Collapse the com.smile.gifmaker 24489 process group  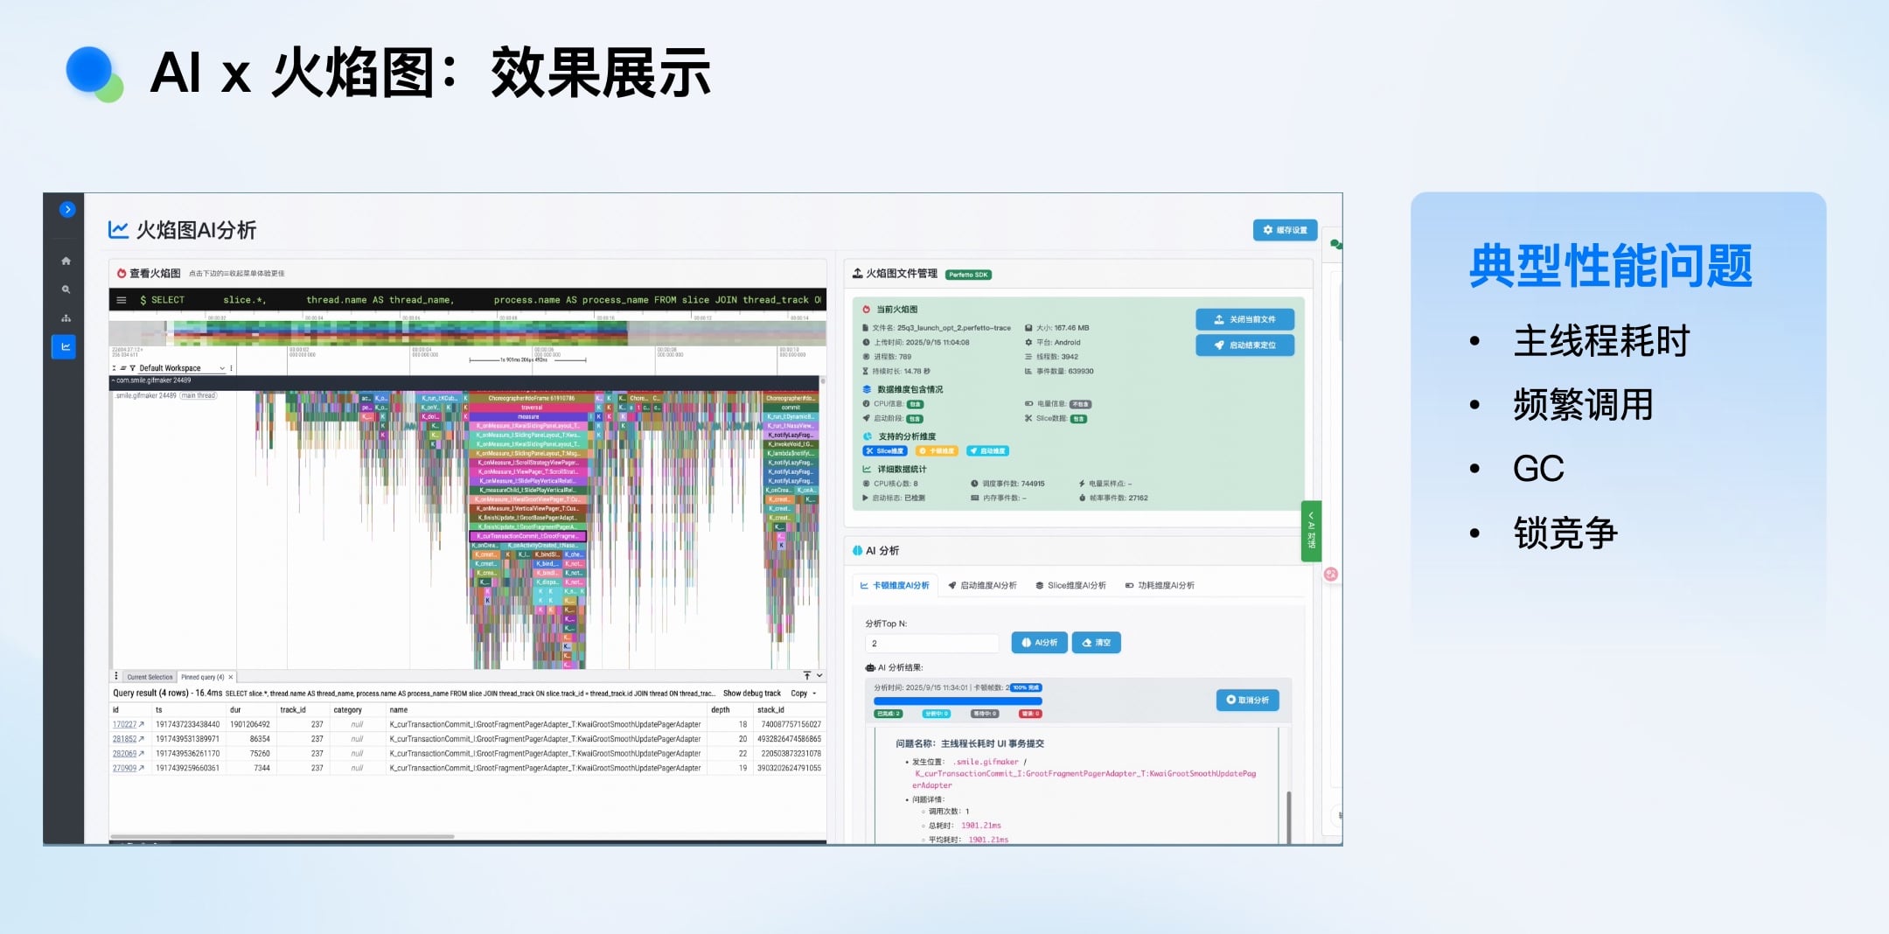(x=114, y=380)
